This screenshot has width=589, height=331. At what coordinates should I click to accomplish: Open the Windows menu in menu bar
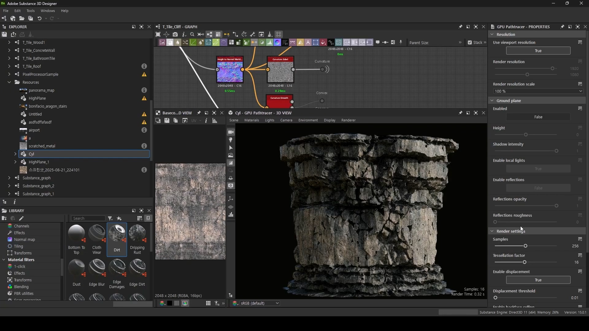[x=48, y=11]
